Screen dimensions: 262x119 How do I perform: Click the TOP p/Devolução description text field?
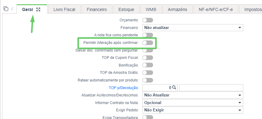pyautogui.click(x=211, y=88)
